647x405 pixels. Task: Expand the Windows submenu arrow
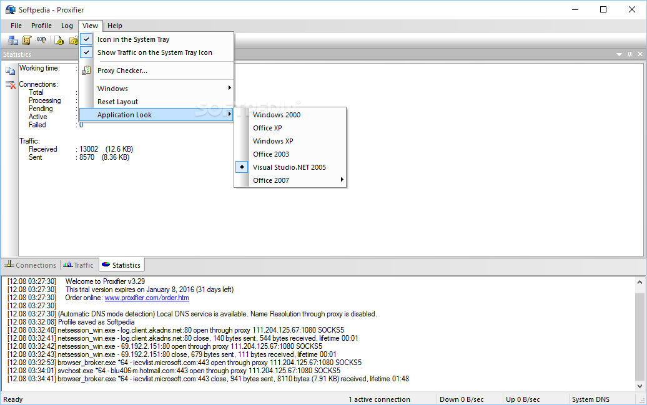tap(229, 88)
